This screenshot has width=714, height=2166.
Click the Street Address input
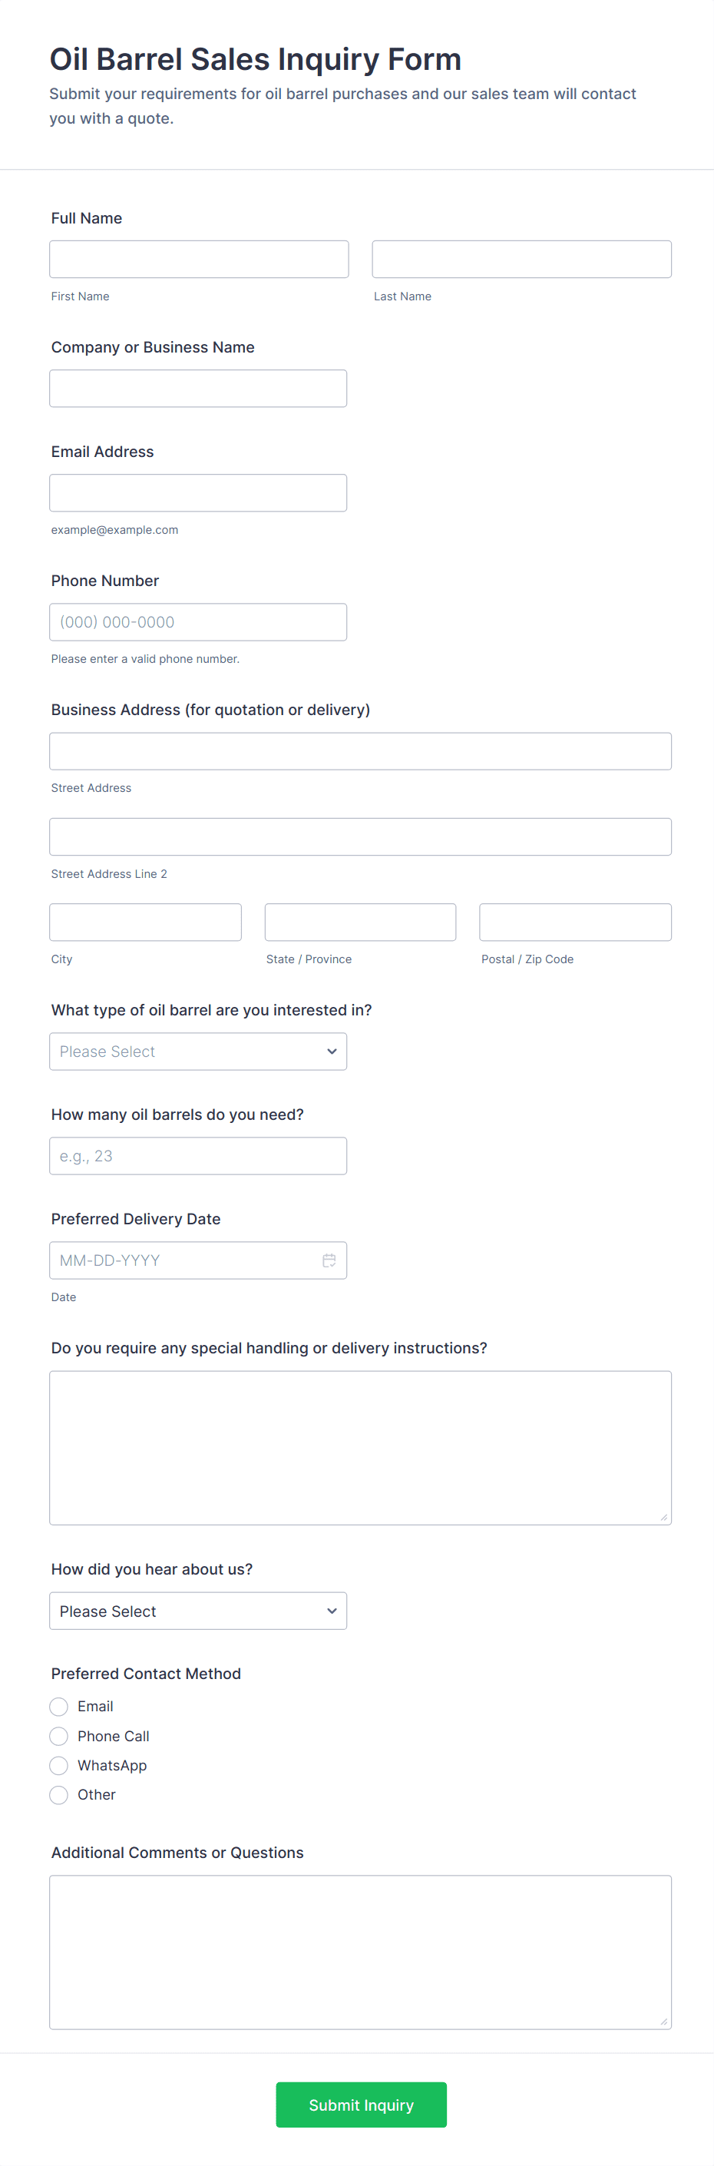(360, 751)
